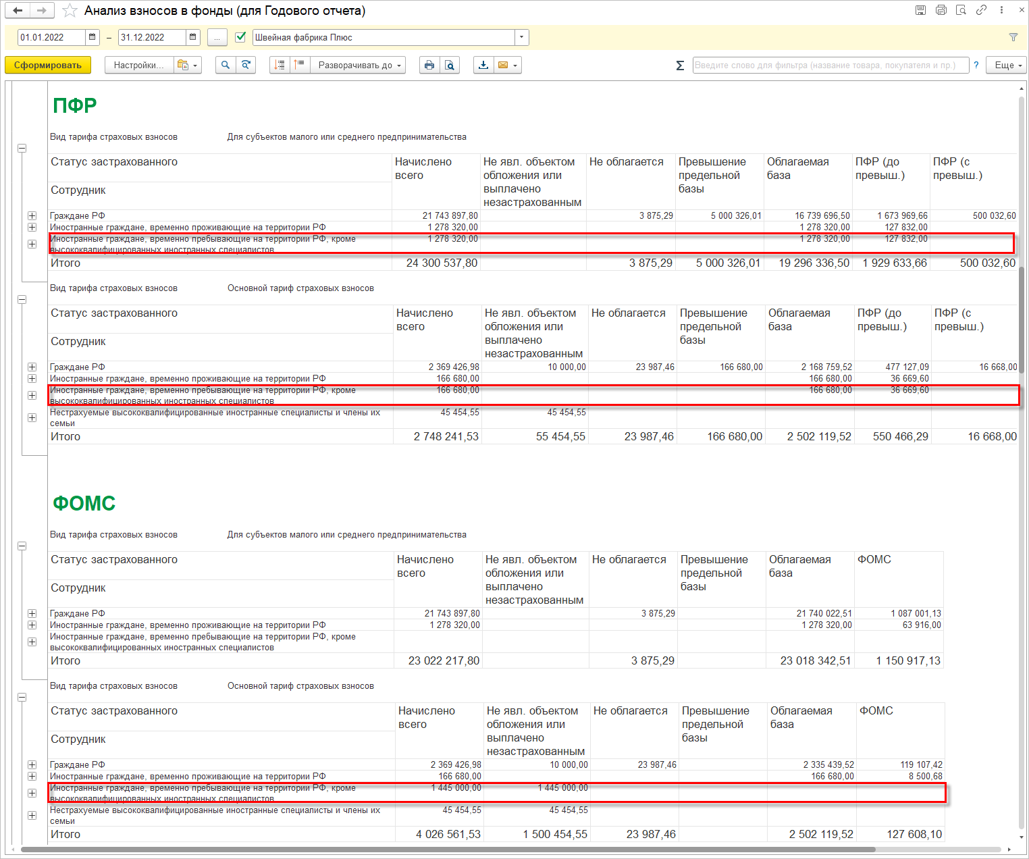Open the Швейная фабрика Плюс dropdown arrow
The width and height of the screenshot is (1029, 859).
pos(521,37)
